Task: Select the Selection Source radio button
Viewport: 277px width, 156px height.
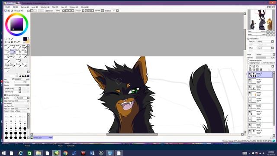Action: (x=262, y=63)
